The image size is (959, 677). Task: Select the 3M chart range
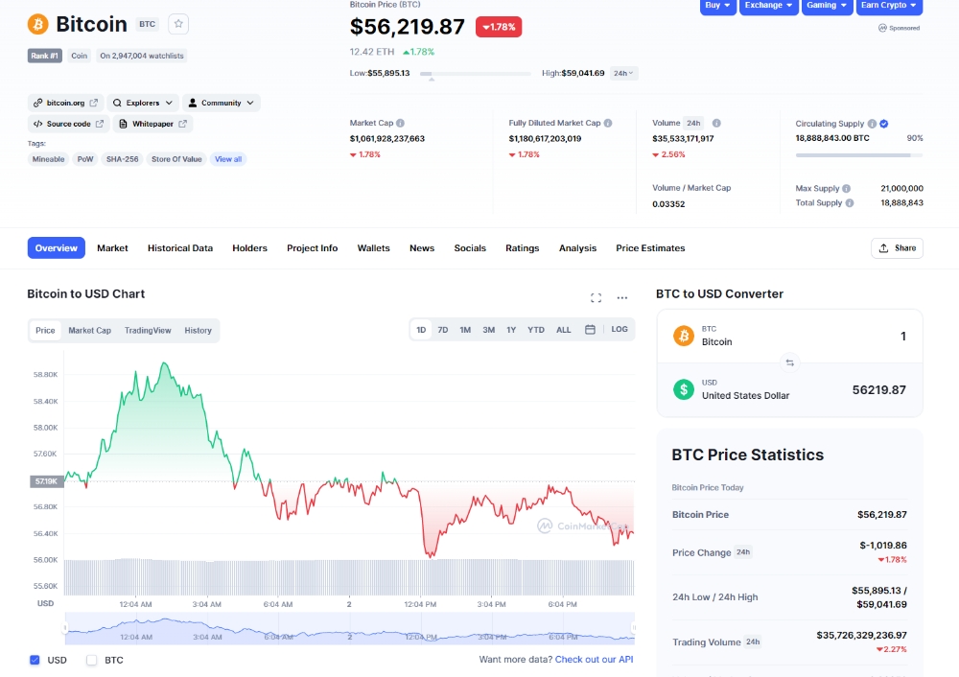tap(489, 330)
